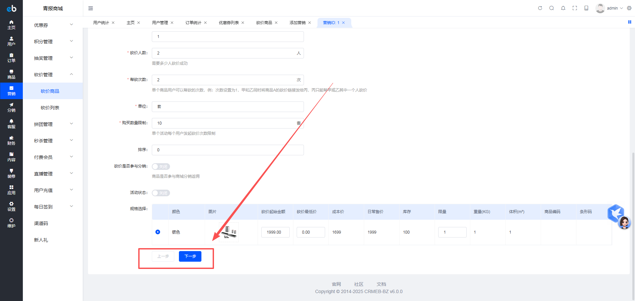
Task: Toggle fullscreen mode icon
Action: [x=575, y=8]
